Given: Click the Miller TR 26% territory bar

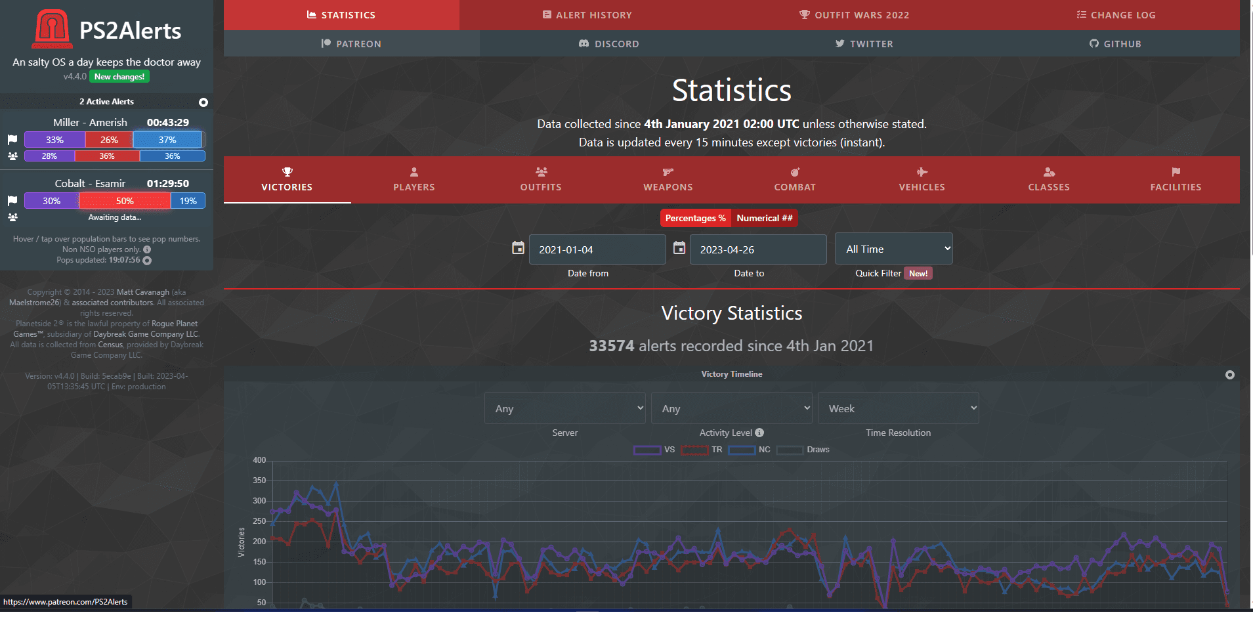Looking at the screenshot, I should pos(109,140).
